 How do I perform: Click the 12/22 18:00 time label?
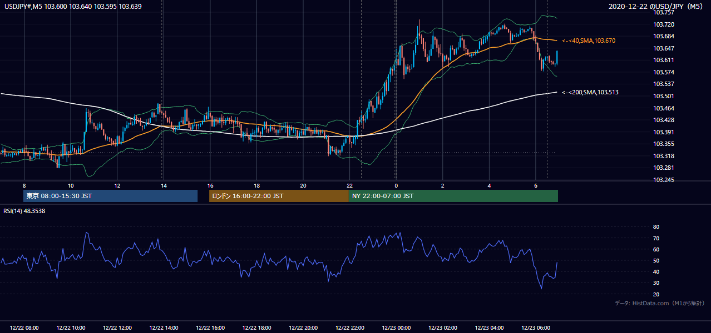[256, 328]
